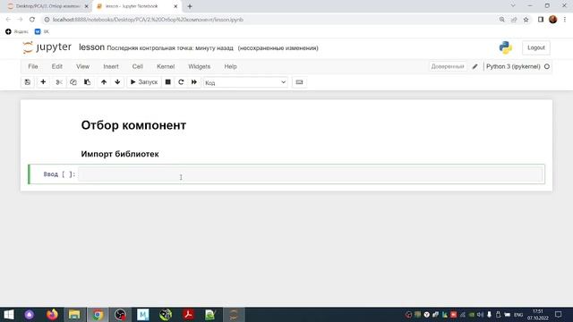The width and height of the screenshot is (573, 322).
Task: Cut selected cells with the scissors icon
Action: click(59, 82)
